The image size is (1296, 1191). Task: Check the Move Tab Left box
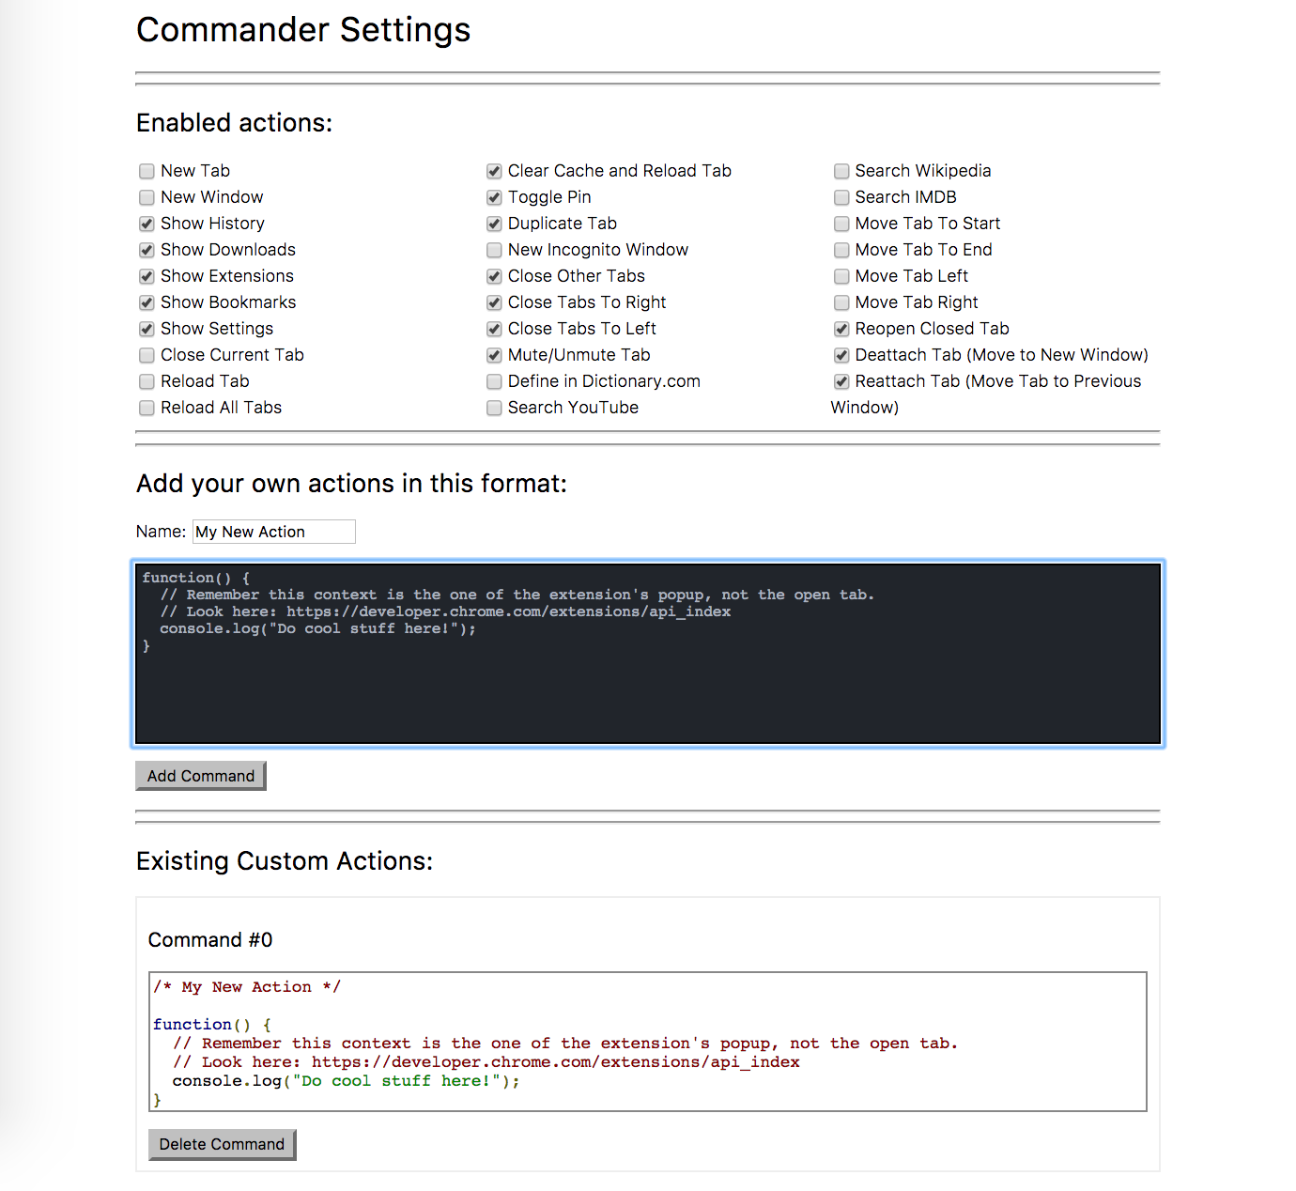tap(841, 276)
